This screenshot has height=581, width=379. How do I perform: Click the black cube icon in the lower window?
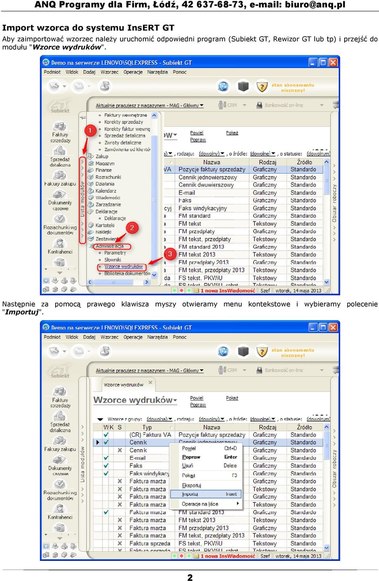click(243, 351)
